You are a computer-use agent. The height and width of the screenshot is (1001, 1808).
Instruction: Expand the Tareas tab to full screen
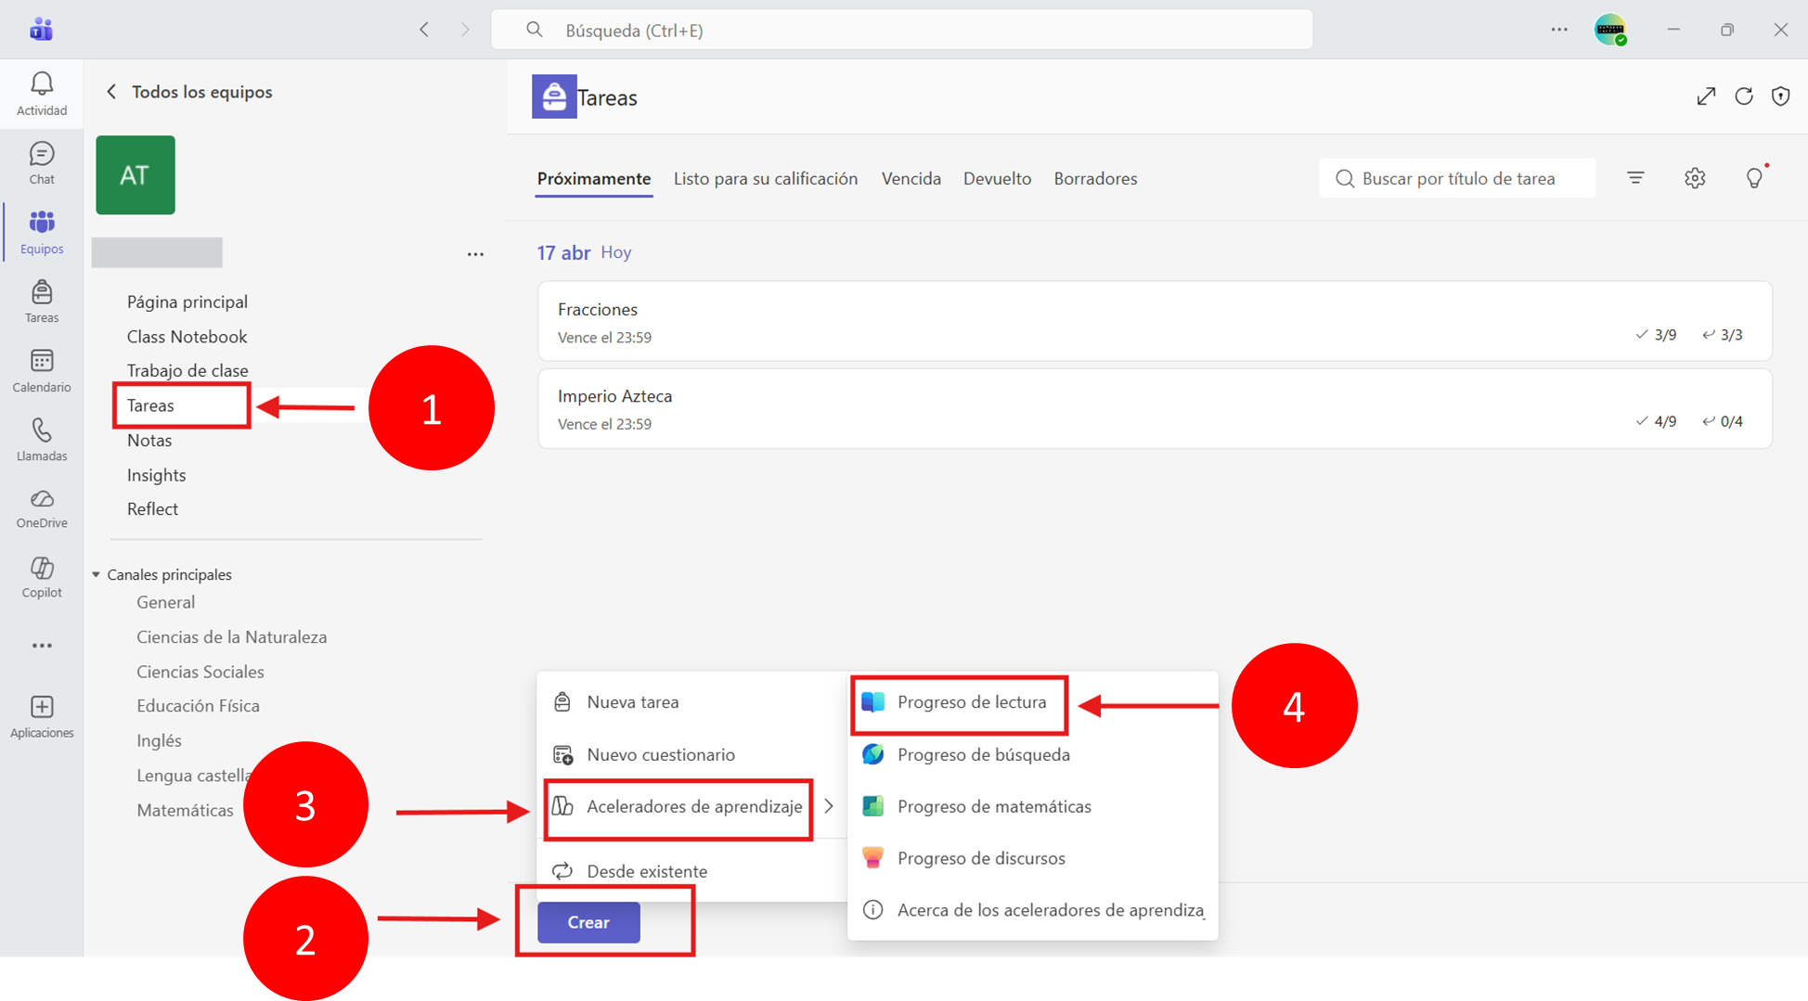tap(1706, 96)
